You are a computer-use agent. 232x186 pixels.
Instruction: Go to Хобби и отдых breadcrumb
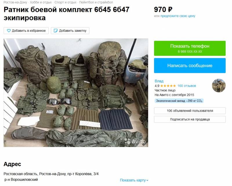(x=41, y=2)
